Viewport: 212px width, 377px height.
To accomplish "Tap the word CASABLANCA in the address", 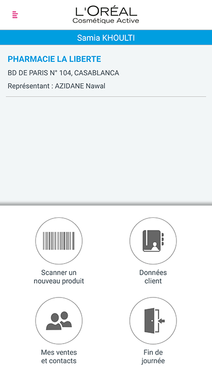I will coord(96,73).
